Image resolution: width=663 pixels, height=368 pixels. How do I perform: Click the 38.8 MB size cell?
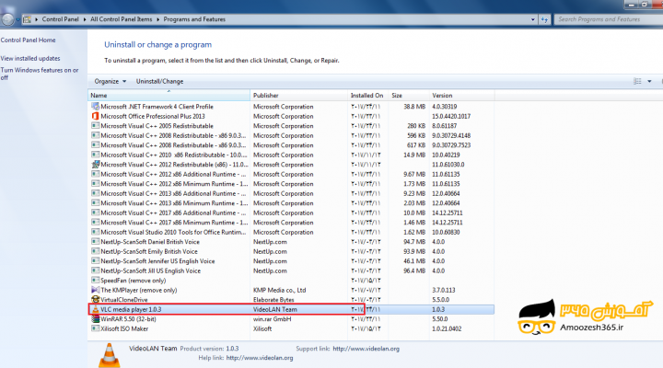click(414, 107)
